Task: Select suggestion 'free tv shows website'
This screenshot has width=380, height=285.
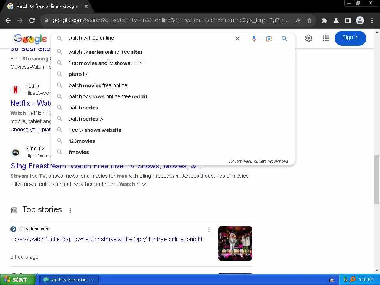Action: pos(173,130)
